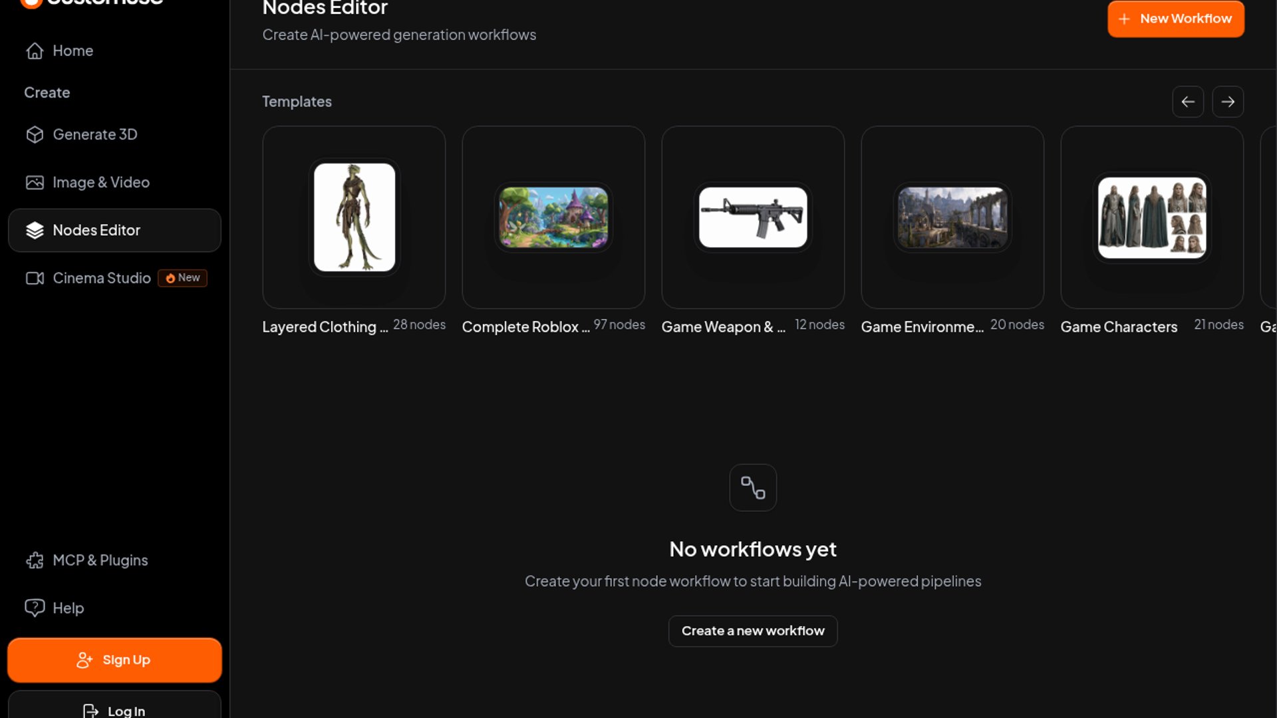Click the Game Characters template title
Viewport: 1277px width, 718px height.
tap(1119, 327)
